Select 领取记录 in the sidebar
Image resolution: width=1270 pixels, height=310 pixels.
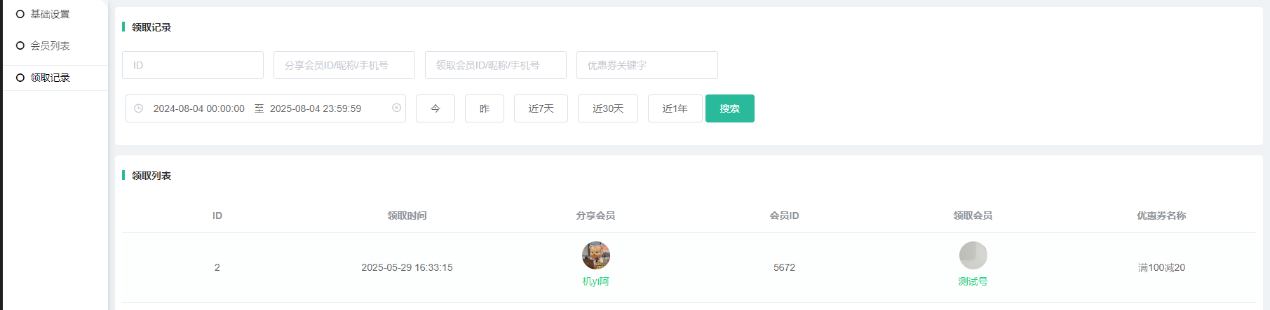coord(50,78)
